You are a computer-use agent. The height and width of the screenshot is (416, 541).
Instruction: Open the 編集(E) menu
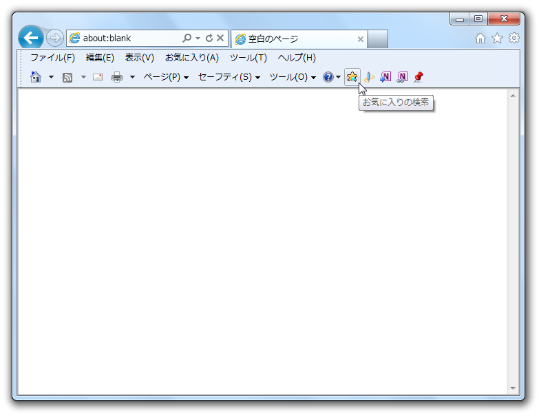100,58
